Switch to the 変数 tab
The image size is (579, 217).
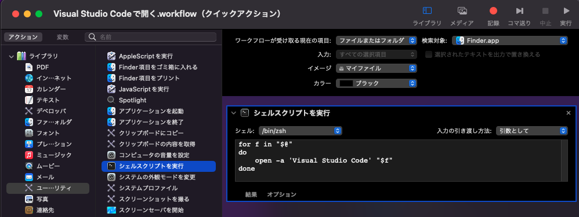(x=63, y=37)
